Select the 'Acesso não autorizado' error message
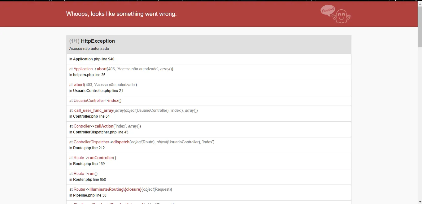Screen dimensions: 422x204 coord(89,49)
